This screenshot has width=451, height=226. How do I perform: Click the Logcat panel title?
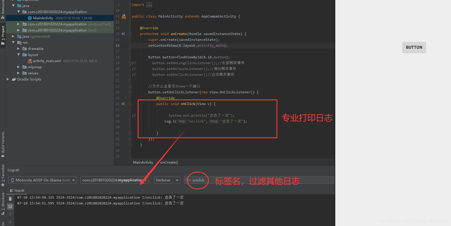pyautogui.click(x=13, y=170)
